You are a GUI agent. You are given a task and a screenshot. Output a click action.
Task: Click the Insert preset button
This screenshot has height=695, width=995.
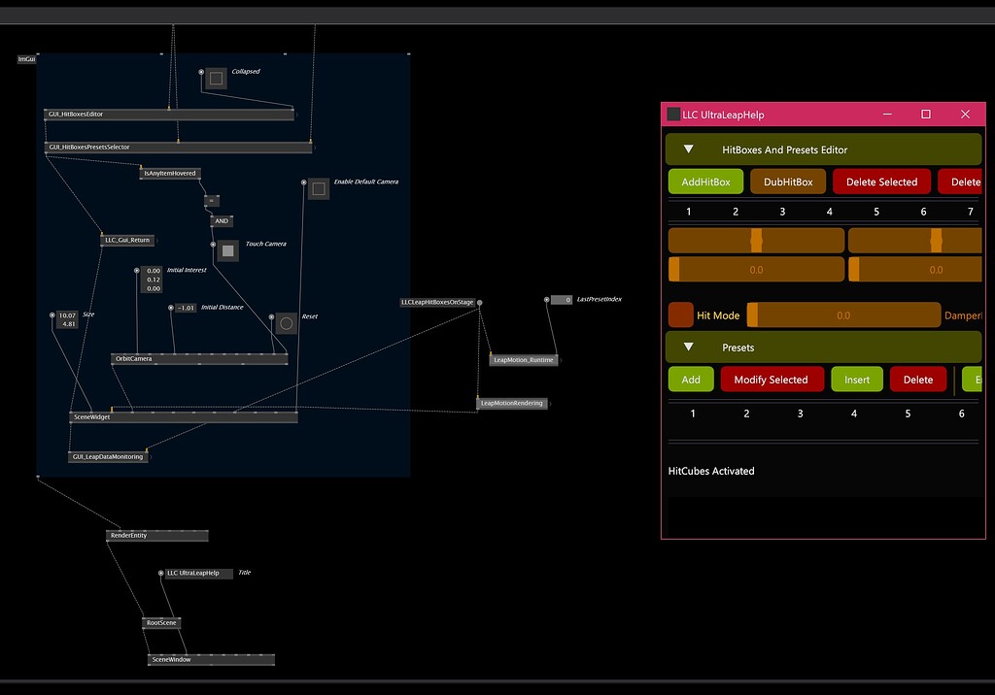[857, 380]
